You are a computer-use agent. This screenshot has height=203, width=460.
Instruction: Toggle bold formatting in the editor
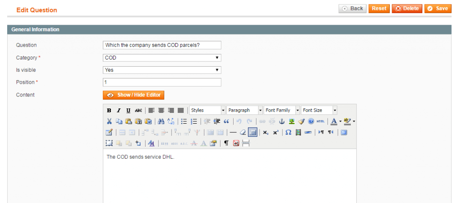109,110
